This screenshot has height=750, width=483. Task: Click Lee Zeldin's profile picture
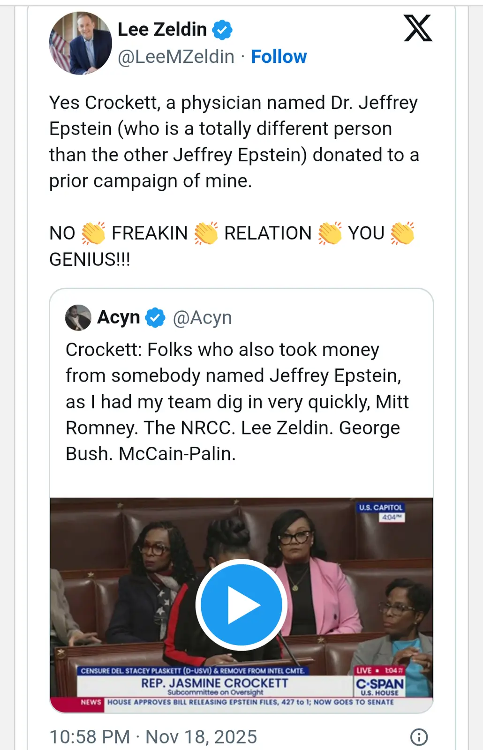(x=80, y=43)
